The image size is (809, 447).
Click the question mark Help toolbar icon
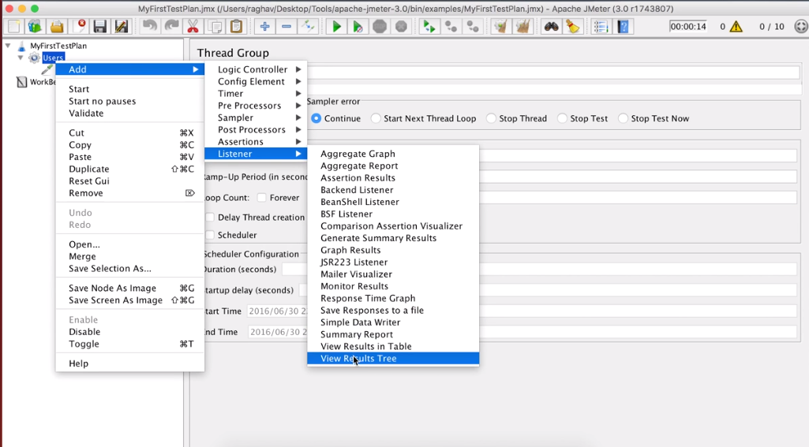[x=623, y=26]
